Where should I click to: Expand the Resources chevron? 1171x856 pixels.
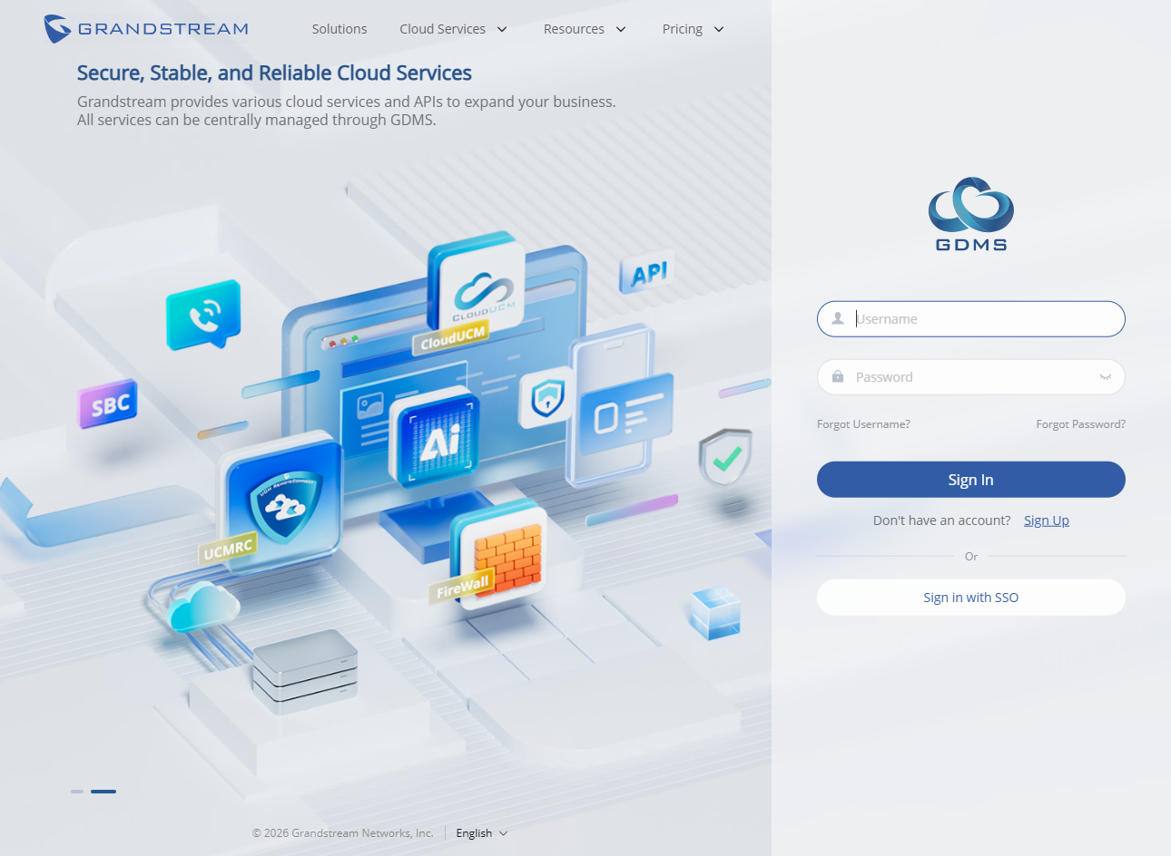click(x=621, y=29)
